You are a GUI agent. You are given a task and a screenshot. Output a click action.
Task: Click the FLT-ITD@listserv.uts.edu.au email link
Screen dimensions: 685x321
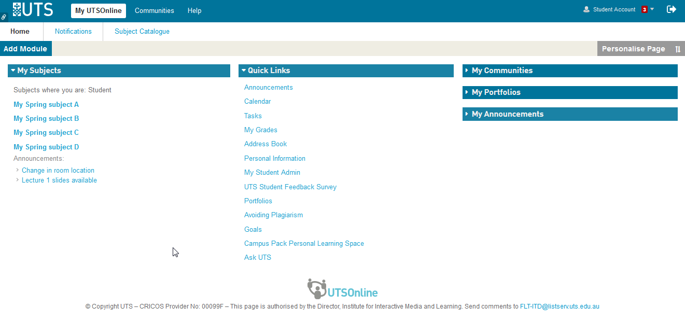pos(560,306)
